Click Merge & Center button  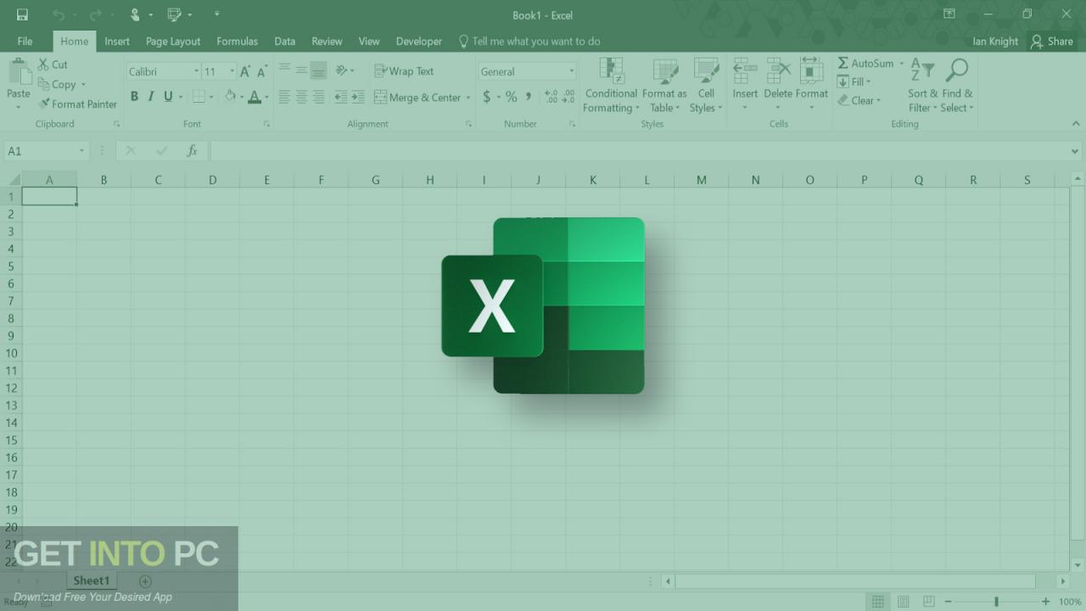pyautogui.click(x=417, y=97)
